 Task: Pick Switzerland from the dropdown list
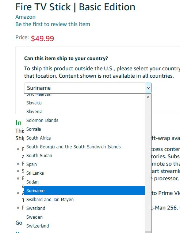pyautogui.click(x=84, y=226)
